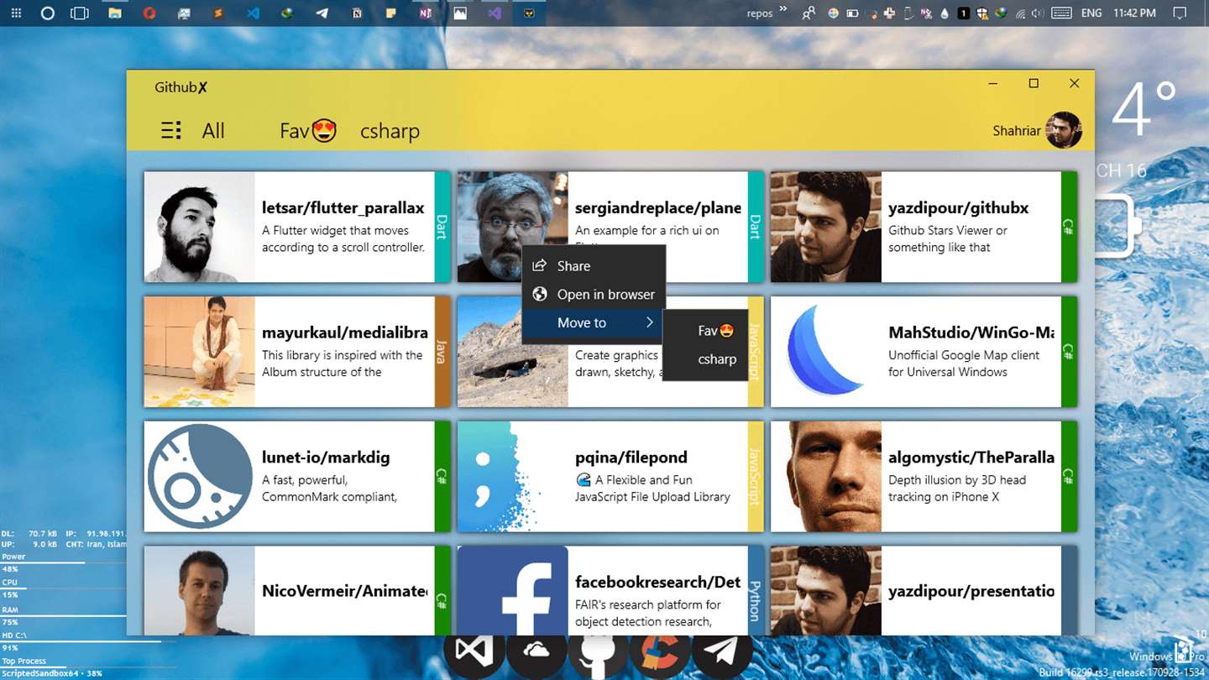This screenshot has width=1209, height=680.
Task: Open the MahStudio/WinGo-Ma repo title
Action: pos(971,333)
